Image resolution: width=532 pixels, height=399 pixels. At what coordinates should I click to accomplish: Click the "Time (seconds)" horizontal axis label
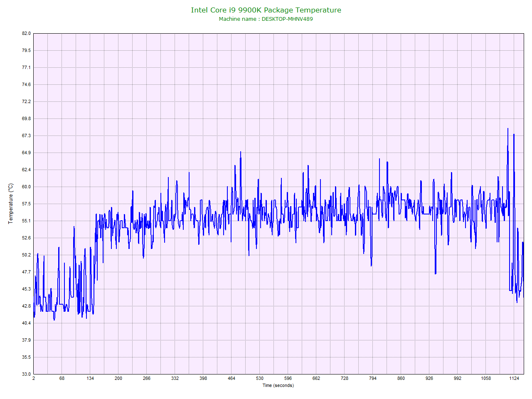pyautogui.click(x=278, y=385)
